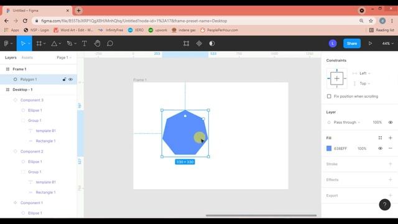Present the prototype with play icon
The height and width of the screenshot is (224, 398).
[x=370, y=44]
